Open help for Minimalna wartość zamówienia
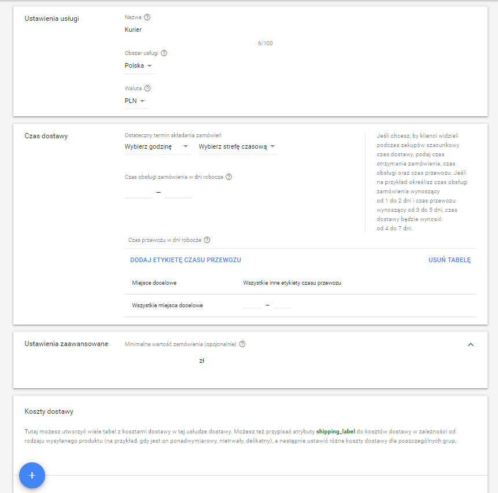This screenshot has height=493, width=498. click(x=242, y=343)
